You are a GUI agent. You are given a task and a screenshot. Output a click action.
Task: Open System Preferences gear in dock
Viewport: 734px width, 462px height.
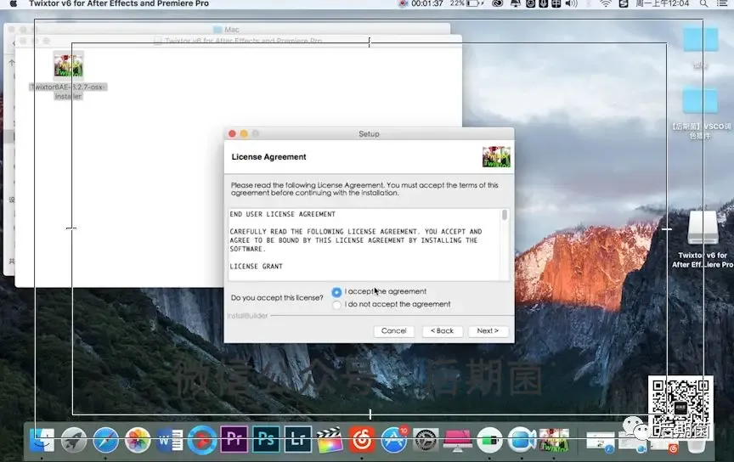tap(426, 440)
